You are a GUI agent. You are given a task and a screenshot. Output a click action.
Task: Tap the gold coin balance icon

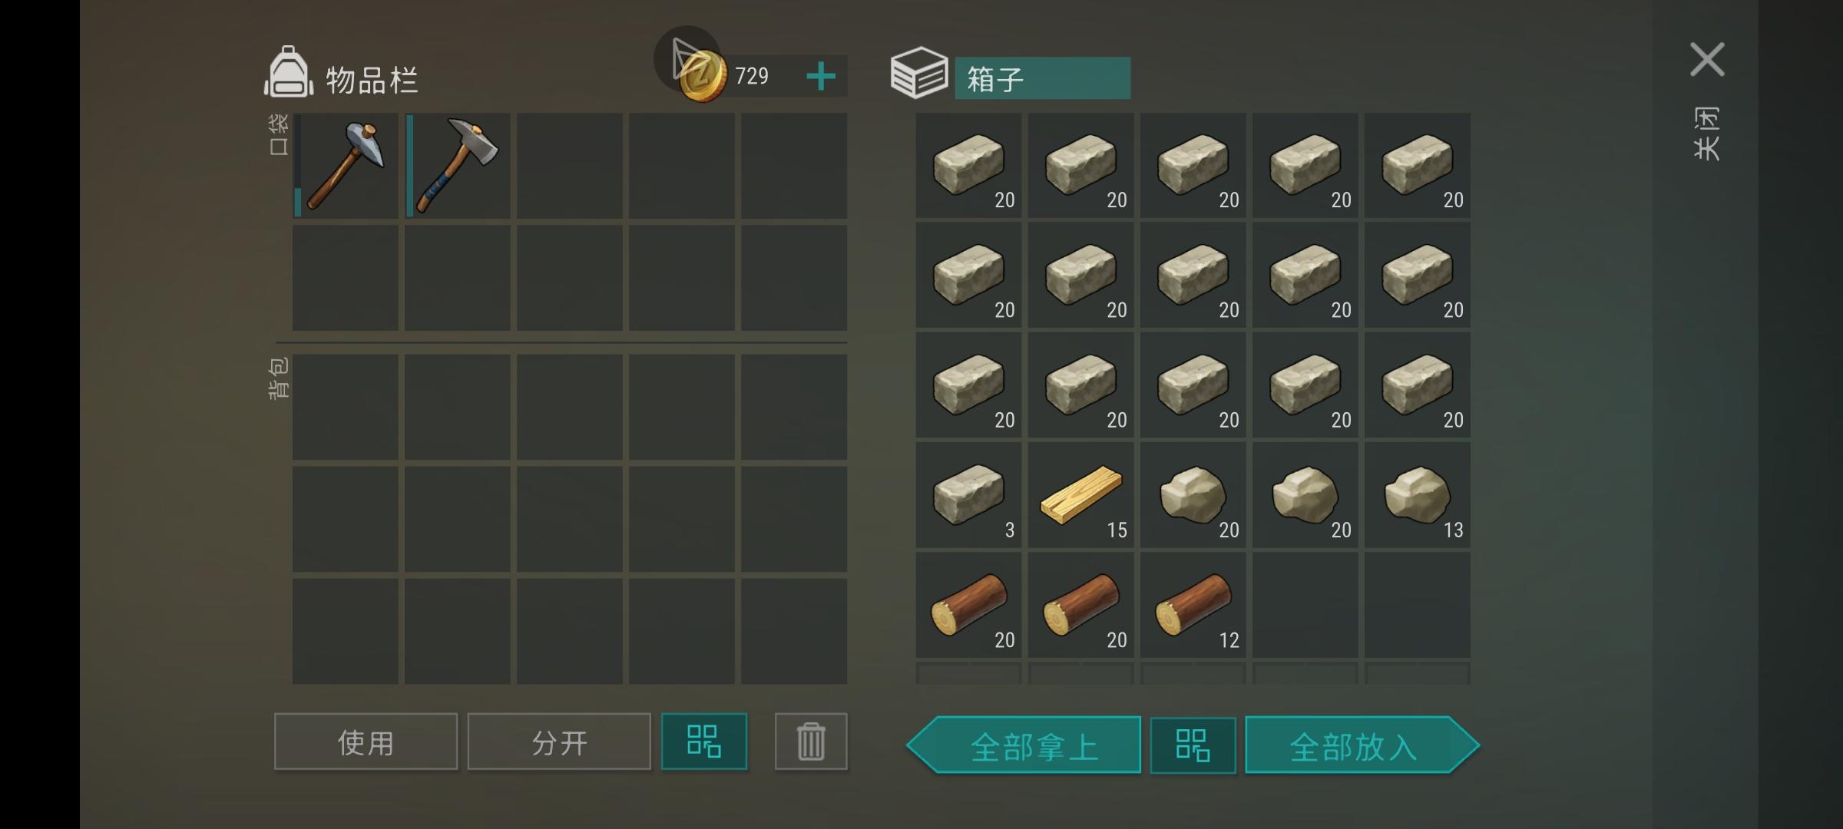(703, 78)
